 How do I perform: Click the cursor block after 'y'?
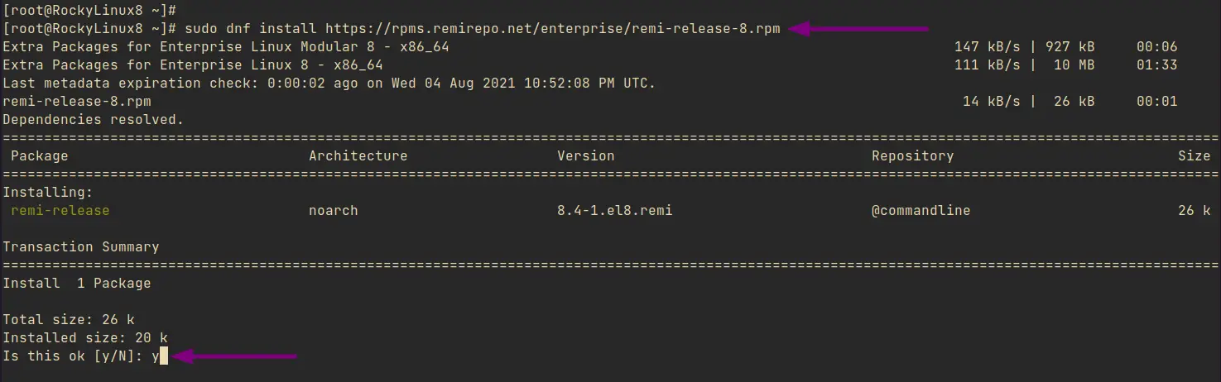(x=164, y=356)
